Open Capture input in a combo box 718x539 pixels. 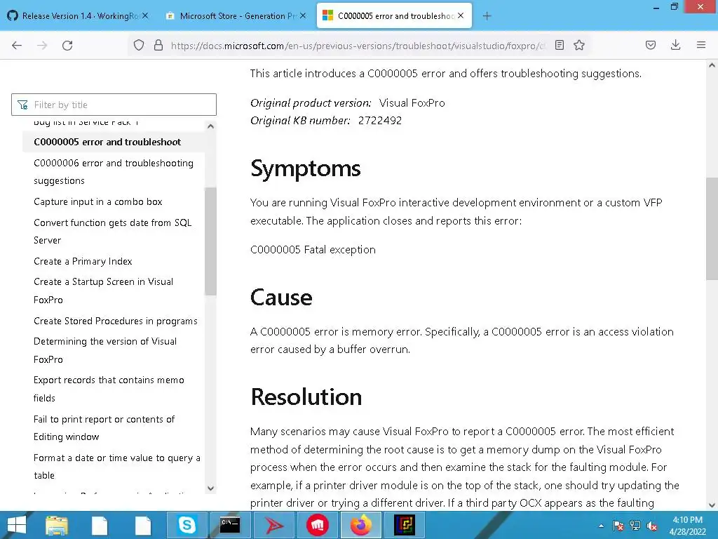coord(98,201)
